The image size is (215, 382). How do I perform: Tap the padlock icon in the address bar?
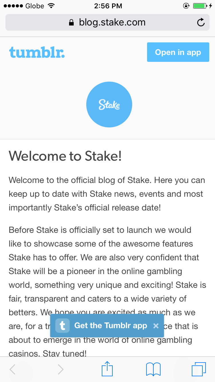[72, 23]
